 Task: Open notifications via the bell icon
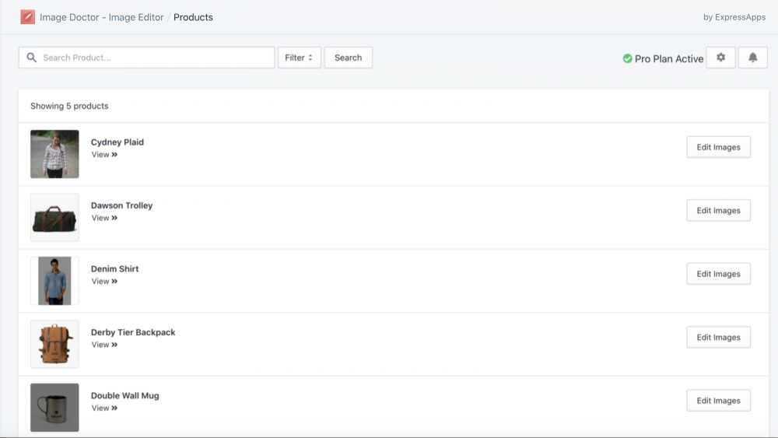click(752, 58)
